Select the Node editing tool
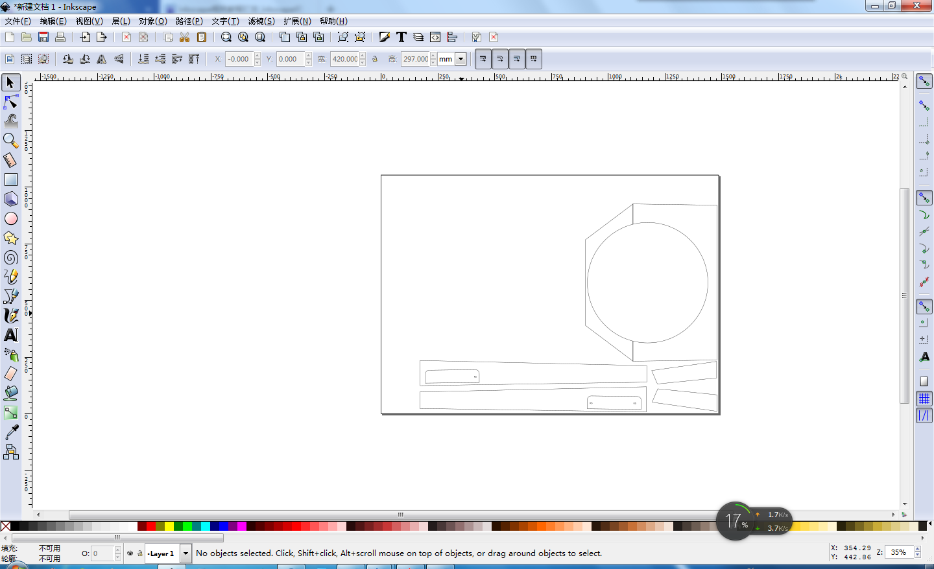Image resolution: width=934 pixels, height=569 pixels. click(11, 102)
